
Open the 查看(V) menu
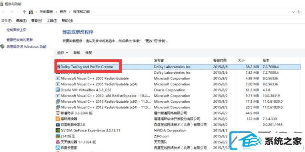[36, 20]
